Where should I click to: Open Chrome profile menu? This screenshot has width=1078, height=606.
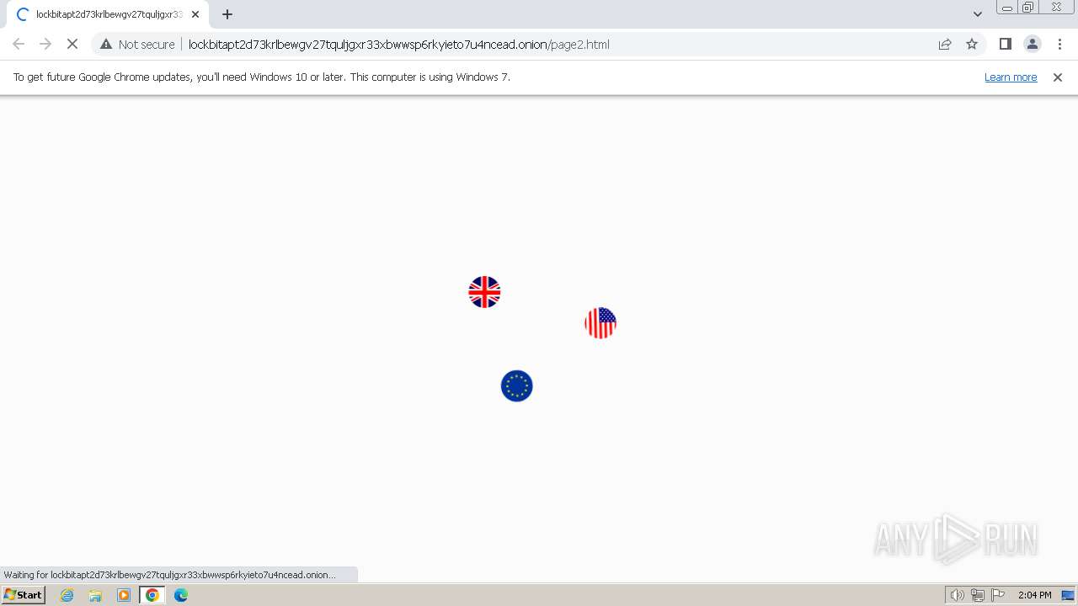tap(1032, 44)
